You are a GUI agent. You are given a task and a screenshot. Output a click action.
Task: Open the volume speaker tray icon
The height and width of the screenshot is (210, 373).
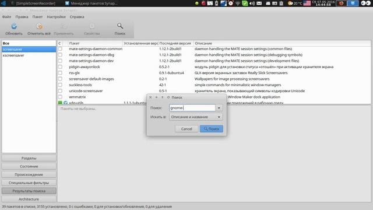pos(252,3)
